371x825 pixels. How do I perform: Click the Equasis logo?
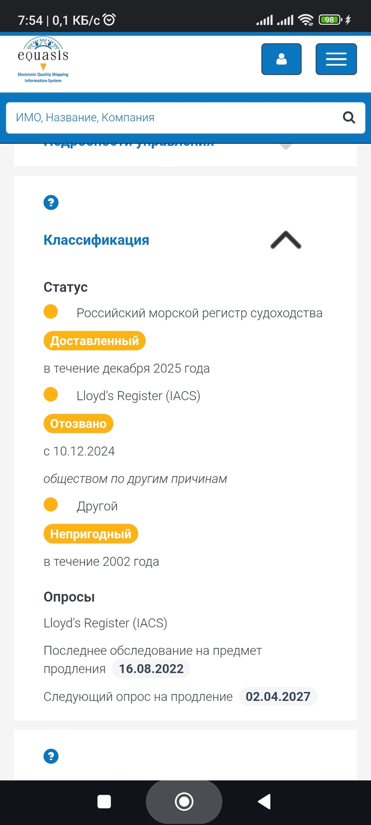coord(43,60)
